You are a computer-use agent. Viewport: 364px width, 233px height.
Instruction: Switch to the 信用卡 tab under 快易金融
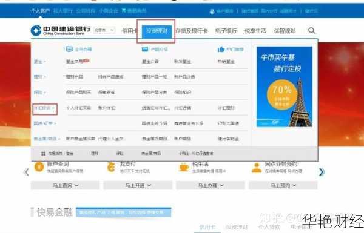click(207, 227)
